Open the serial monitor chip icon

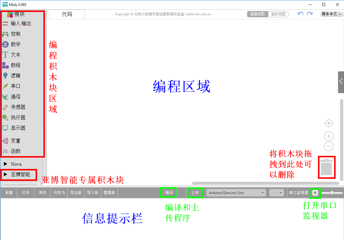click(315, 193)
